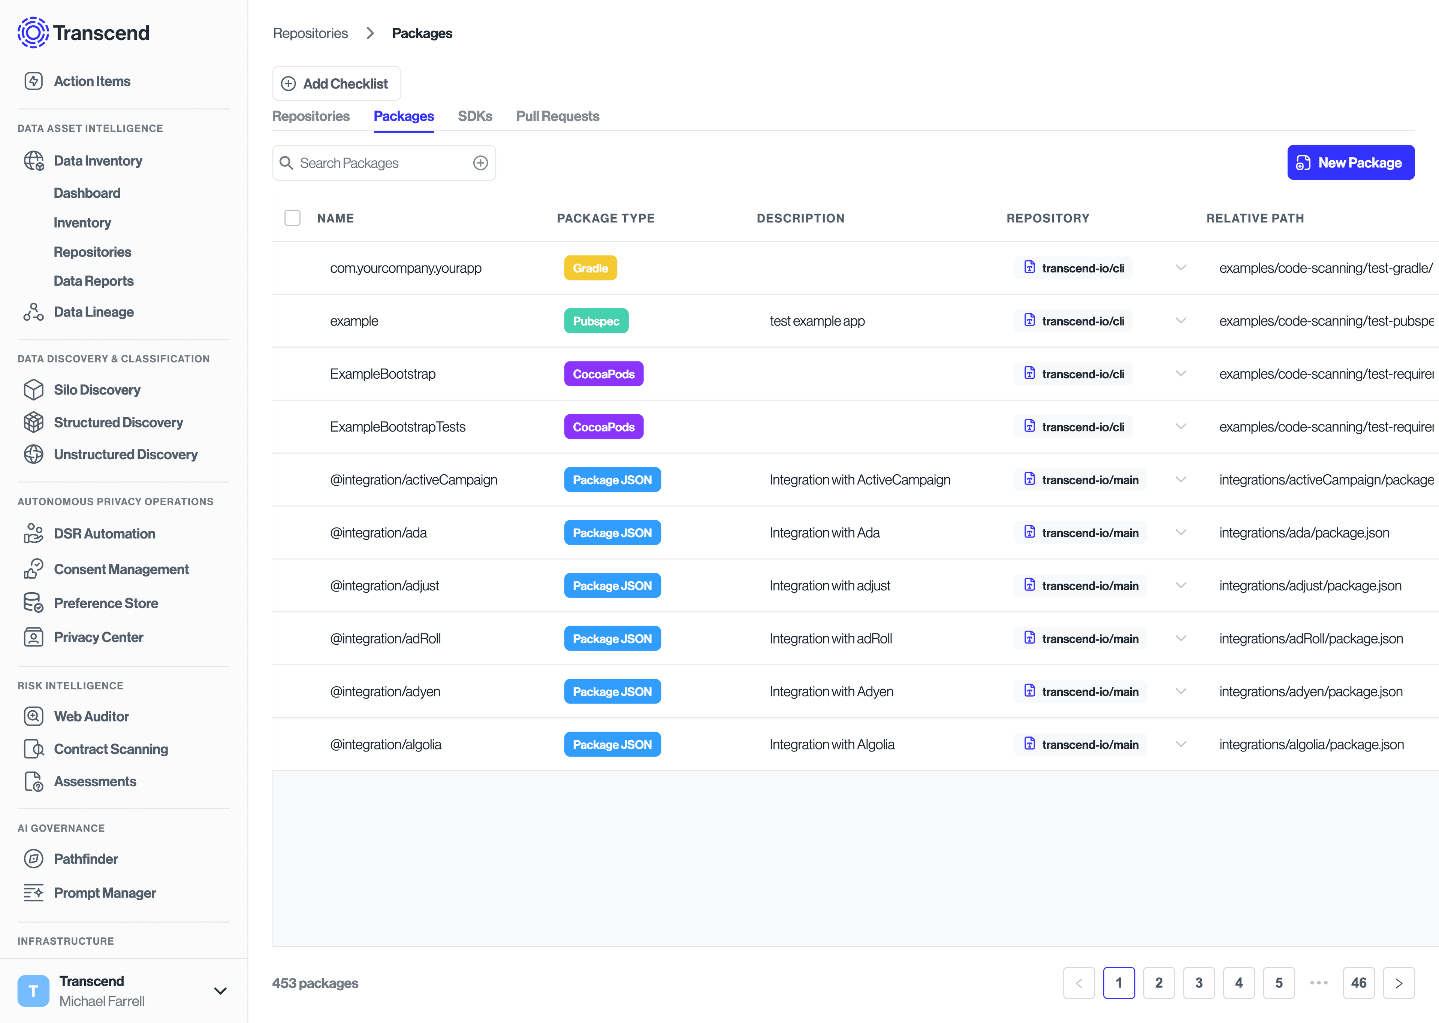The height and width of the screenshot is (1023, 1439).
Task: Select the Action Items lightning icon
Action: (x=33, y=81)
